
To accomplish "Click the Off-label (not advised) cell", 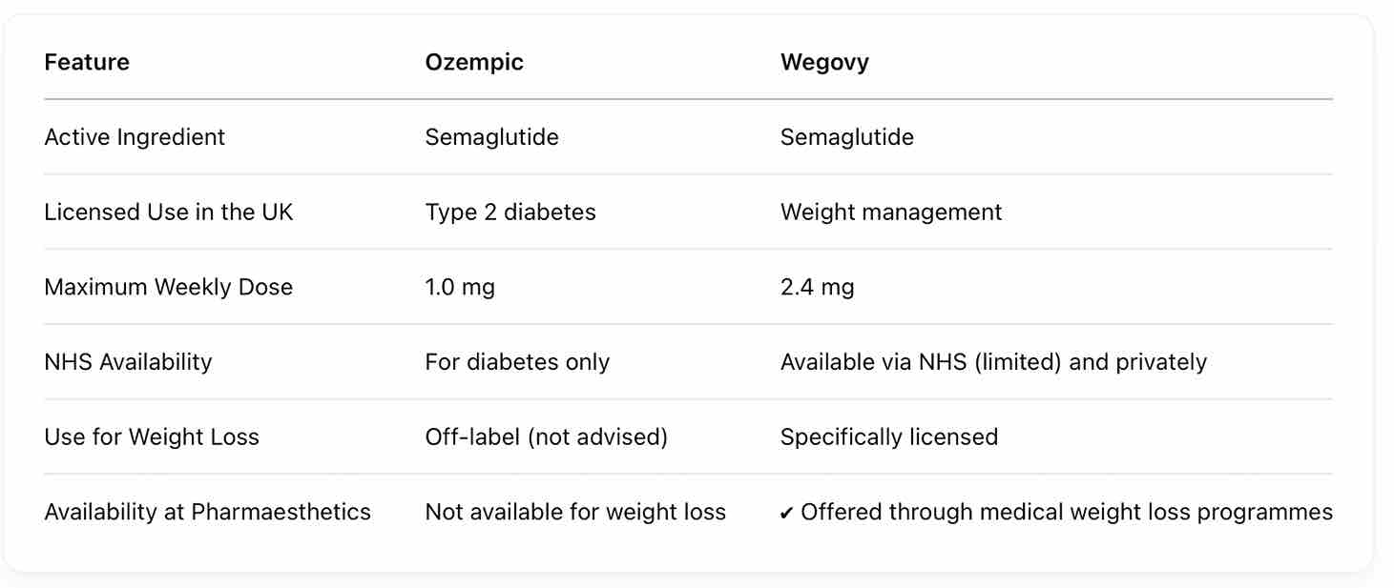I will (x=546, y=437).
